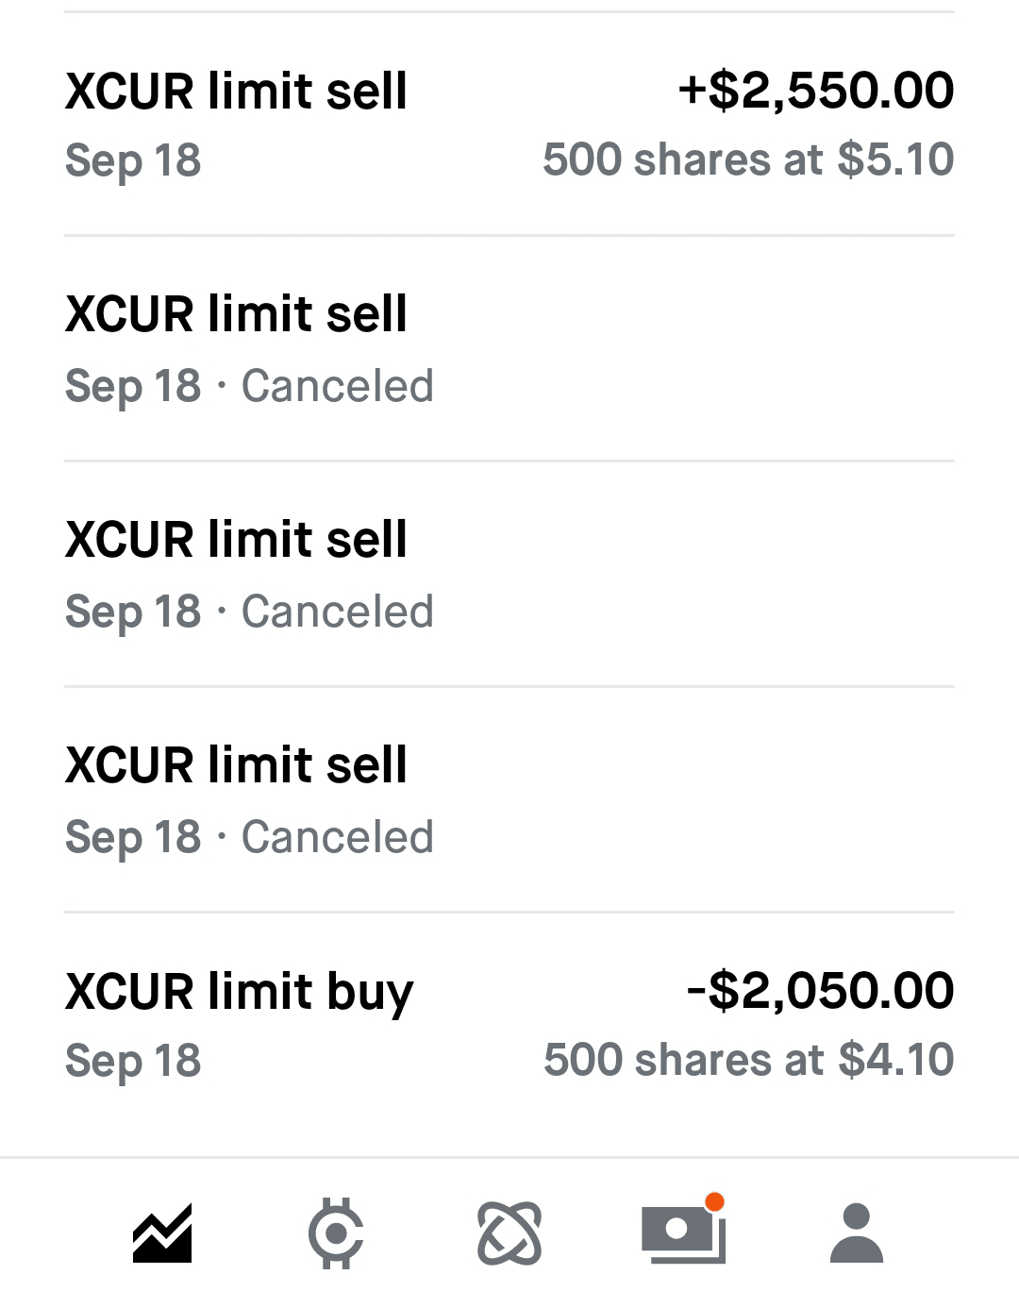Open the last canceled XCUR limit sell
Screen dimensions: 1019x1308
(x=236, y=765)
